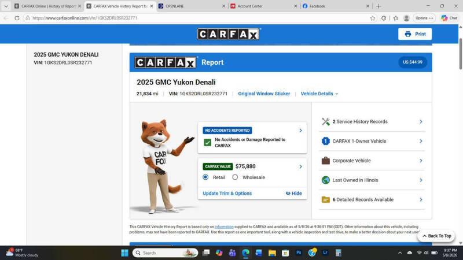Click the browser refresh button
This screenshot has width=463, height=260.
point(17,18)
